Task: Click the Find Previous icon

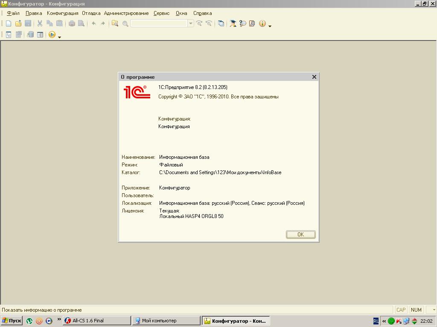Action: 209,24
